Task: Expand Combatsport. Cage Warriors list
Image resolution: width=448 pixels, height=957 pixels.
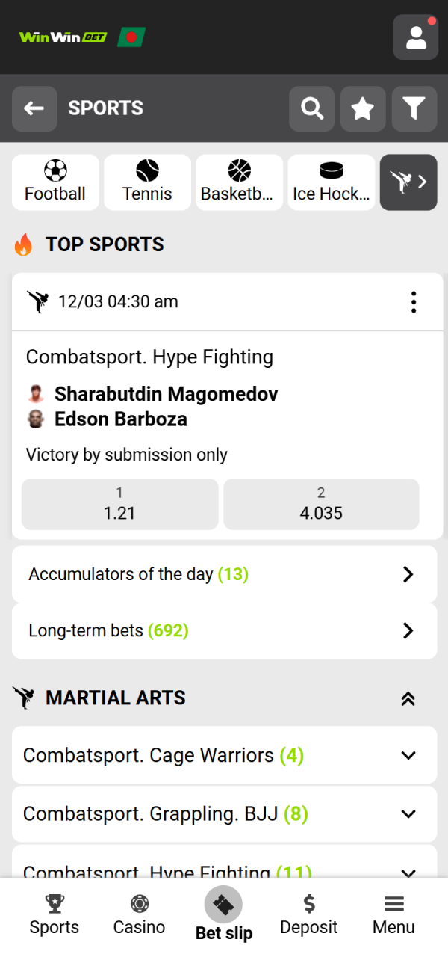Action: [224, 755]
